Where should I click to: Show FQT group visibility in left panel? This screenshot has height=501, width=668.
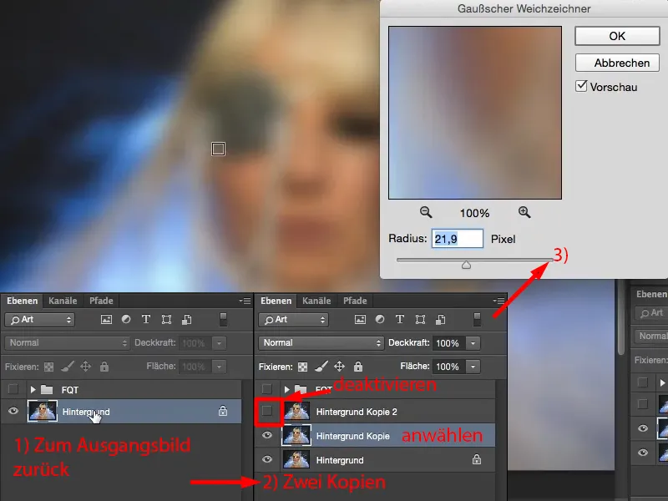13,389
